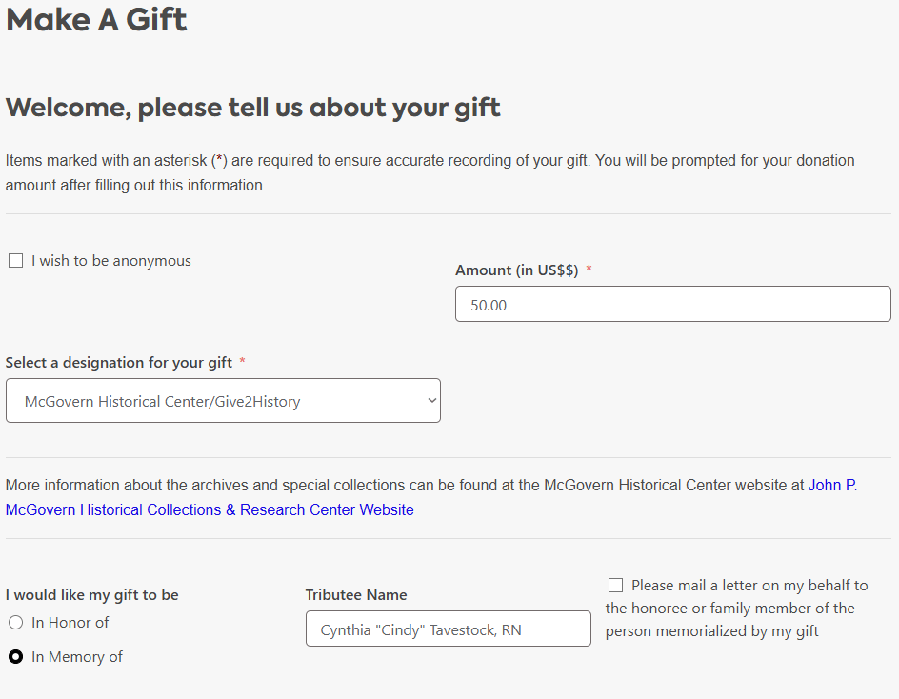The height and width of the screenshot is (699, 899).
Task: Choose the "In Memory of" radio button
Action: pos(15,657)
